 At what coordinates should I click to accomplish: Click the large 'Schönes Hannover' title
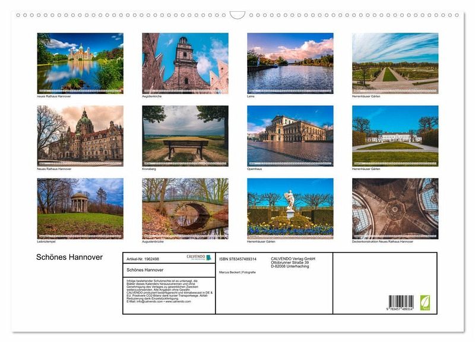69,257
